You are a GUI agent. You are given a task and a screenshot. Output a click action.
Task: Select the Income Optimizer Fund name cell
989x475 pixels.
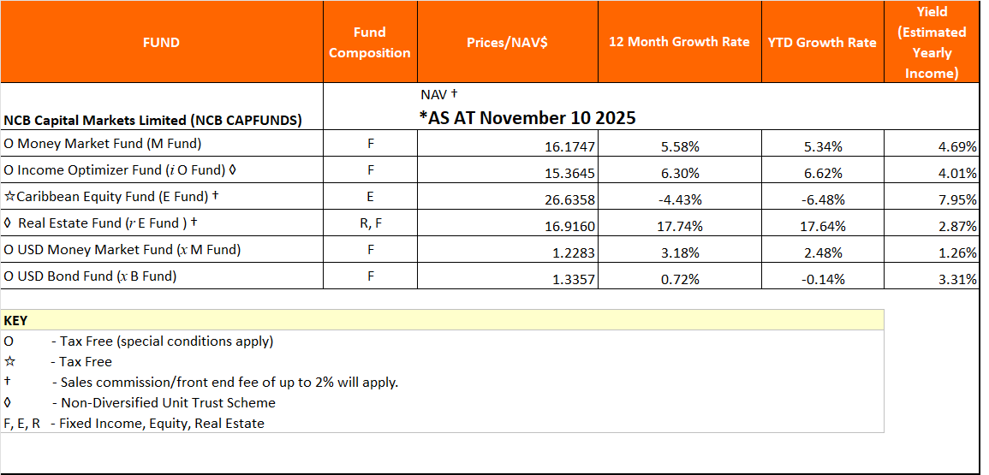120,170
